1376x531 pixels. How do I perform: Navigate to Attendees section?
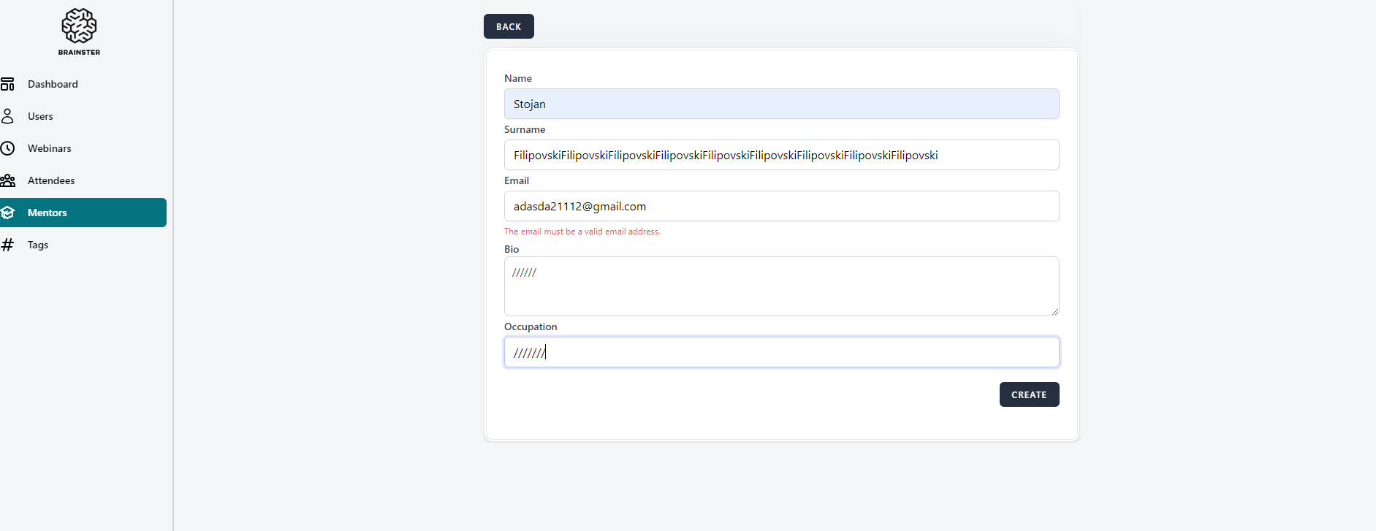[x=51, y=180]
